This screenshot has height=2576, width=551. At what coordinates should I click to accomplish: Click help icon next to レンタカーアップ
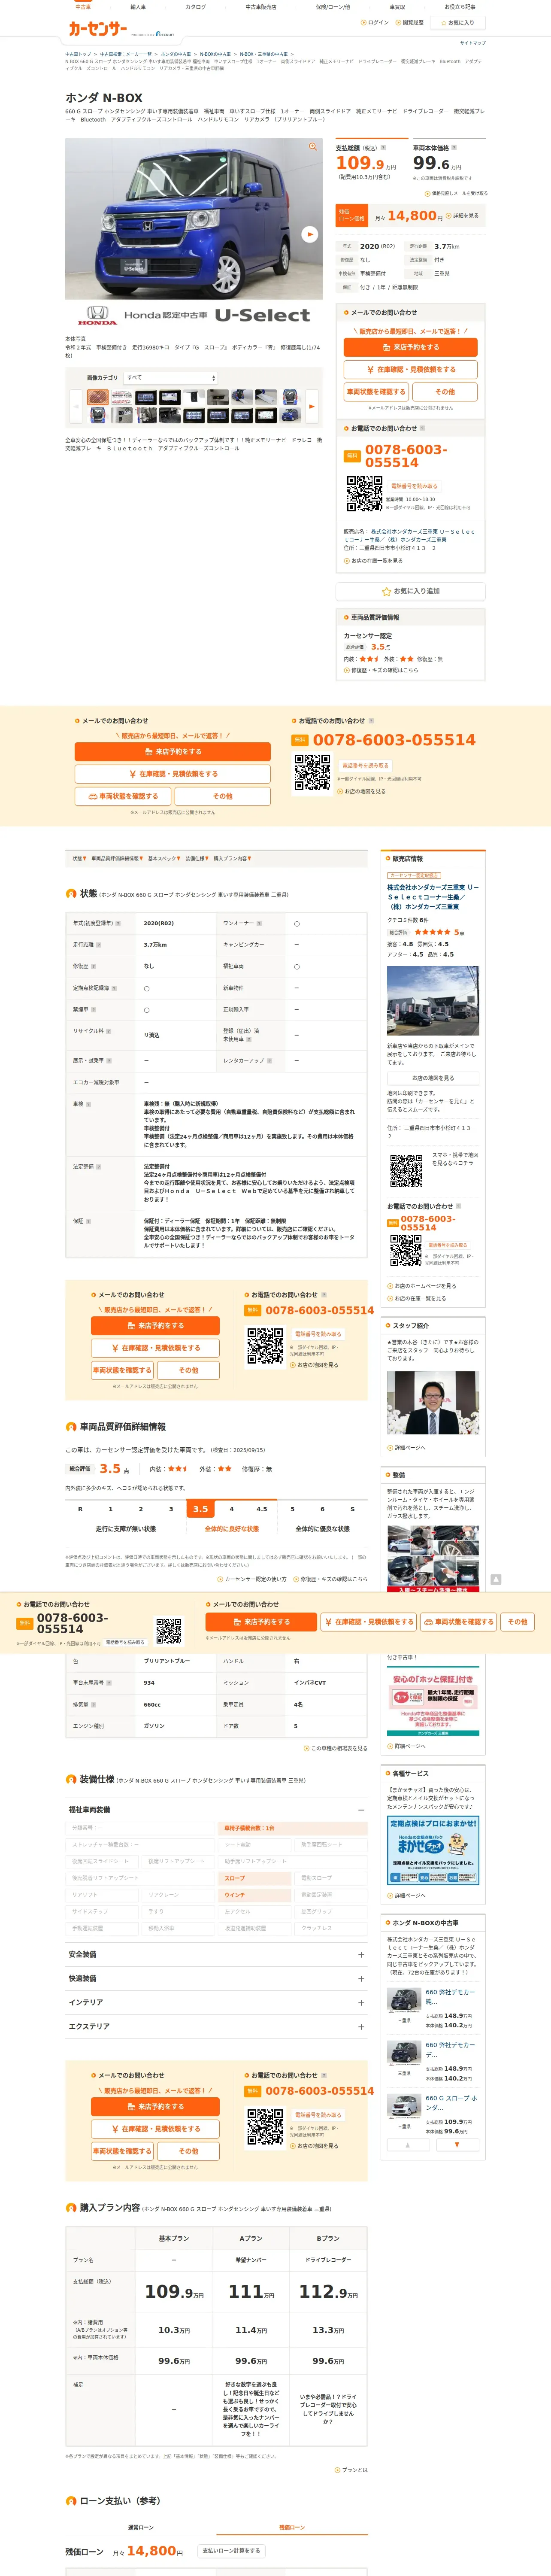pos(269,1060)
